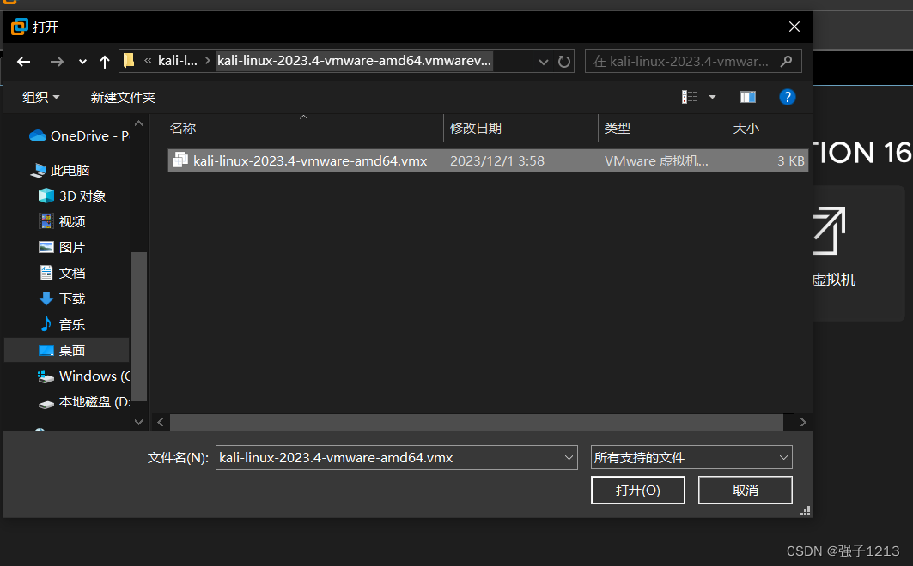Image resolution: width=913 pixels, height=566 pixels.
Task: Go up one folder level
Action: pos(104,61)
